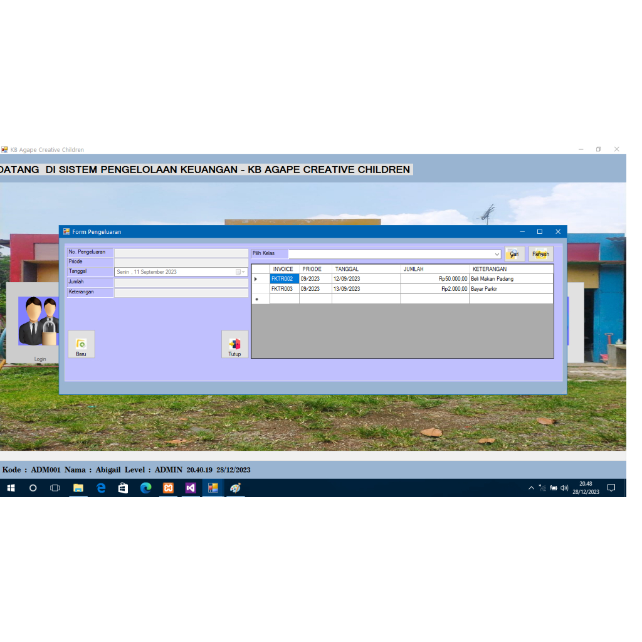Image resolution: width=642 pixels, height=642 pixels.
Task: Select the FKTR003 invoice cell
Action: click(285, 289)
